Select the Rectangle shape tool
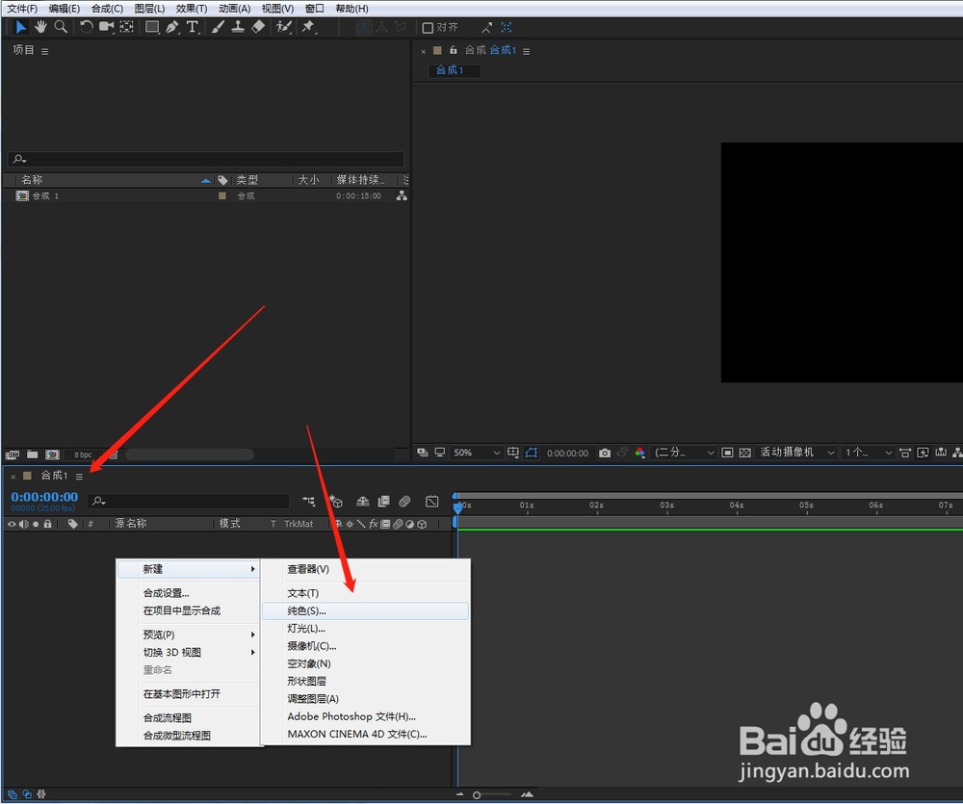The image size is (963, 804). [152, 27]
